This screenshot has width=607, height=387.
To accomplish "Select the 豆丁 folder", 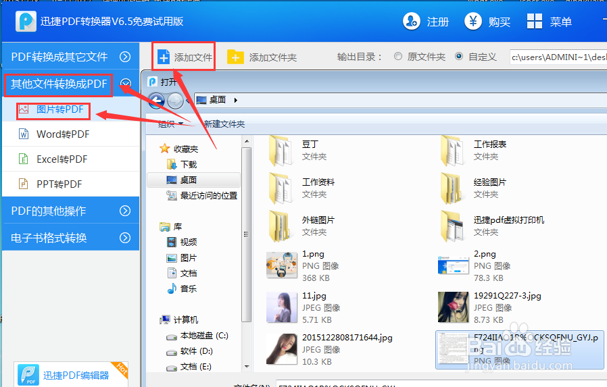I will (298, 151).
